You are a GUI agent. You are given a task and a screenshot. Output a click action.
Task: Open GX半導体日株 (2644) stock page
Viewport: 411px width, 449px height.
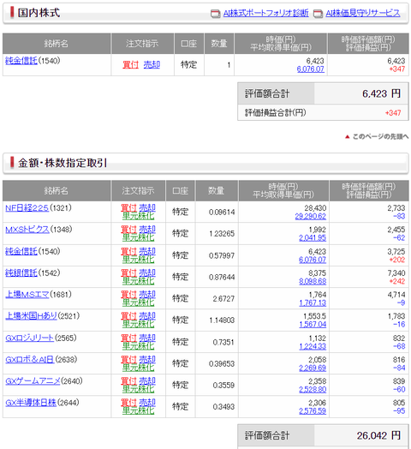tap(31, 403)
